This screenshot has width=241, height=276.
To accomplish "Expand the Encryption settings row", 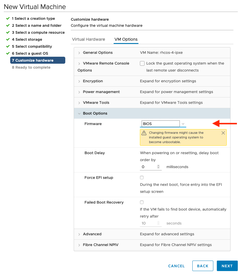I will (79, 81).
